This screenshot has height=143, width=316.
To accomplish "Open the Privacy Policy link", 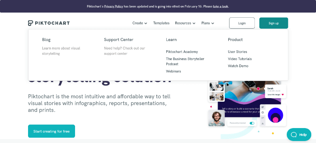I will (113, 6).
